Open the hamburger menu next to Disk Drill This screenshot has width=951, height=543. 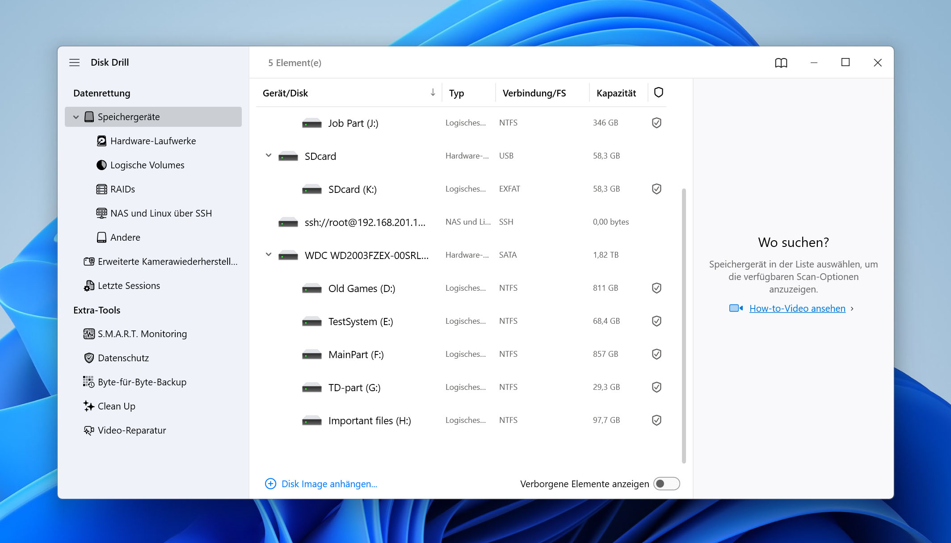click(x=74, y=63)
